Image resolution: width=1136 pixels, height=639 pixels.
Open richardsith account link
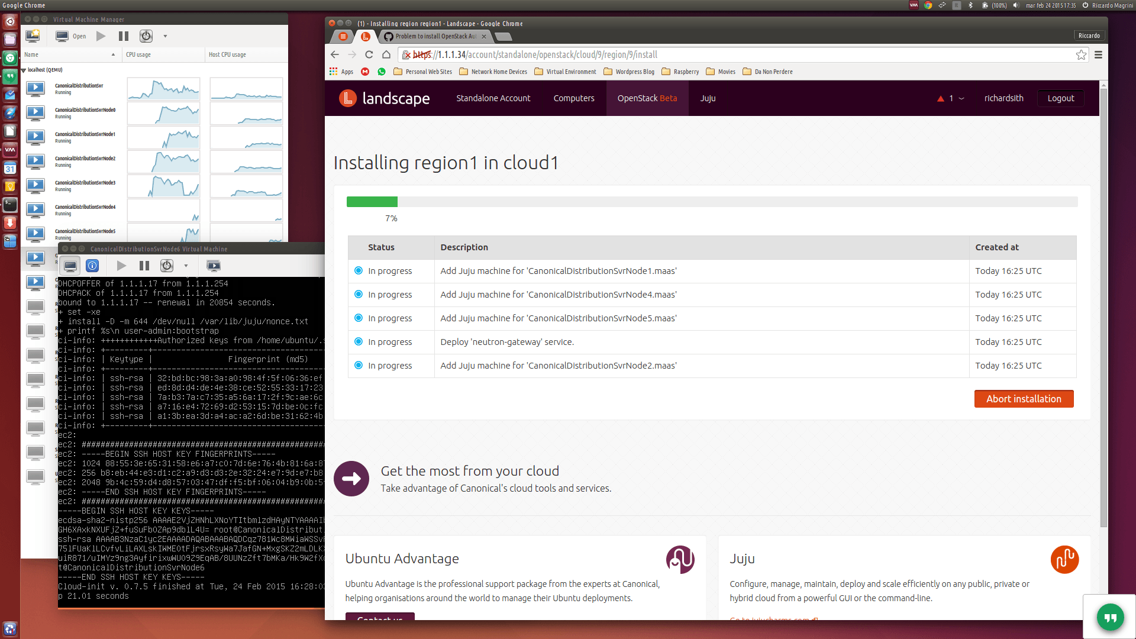(1004, 98)
